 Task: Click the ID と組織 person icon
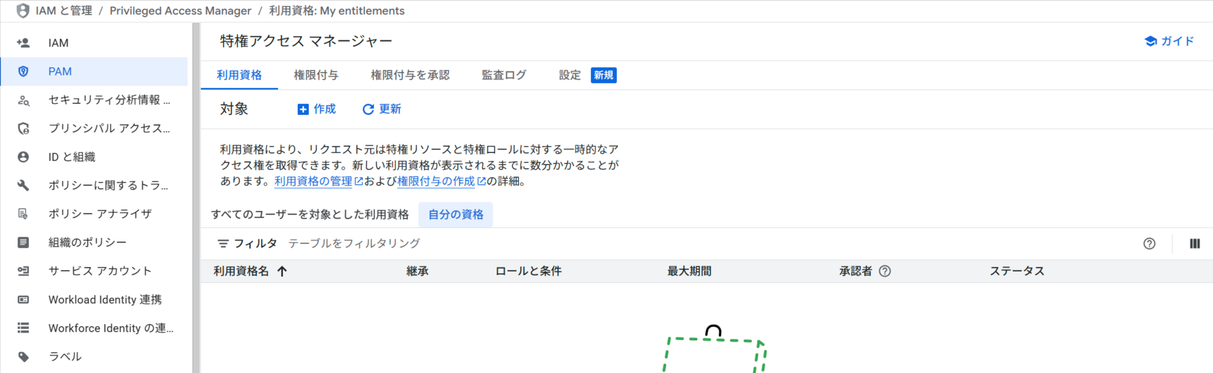pyautogui.click(x=23, y=157)
